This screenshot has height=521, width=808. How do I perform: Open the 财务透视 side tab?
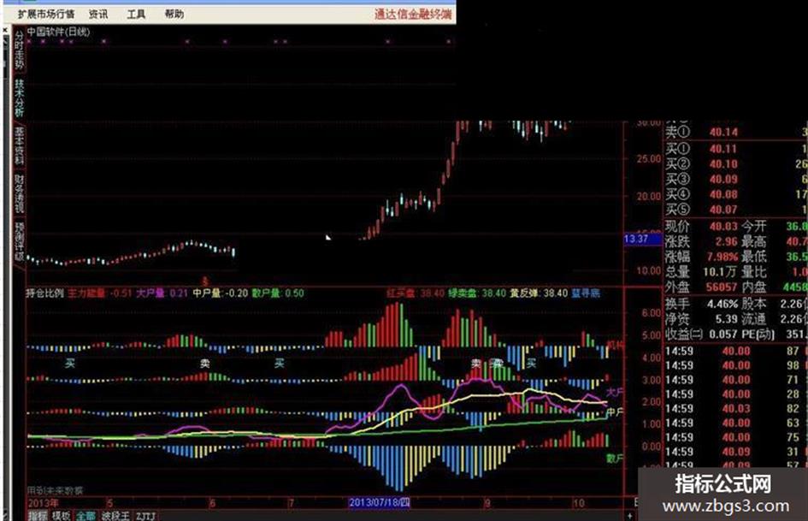click(x=19, y=193)
